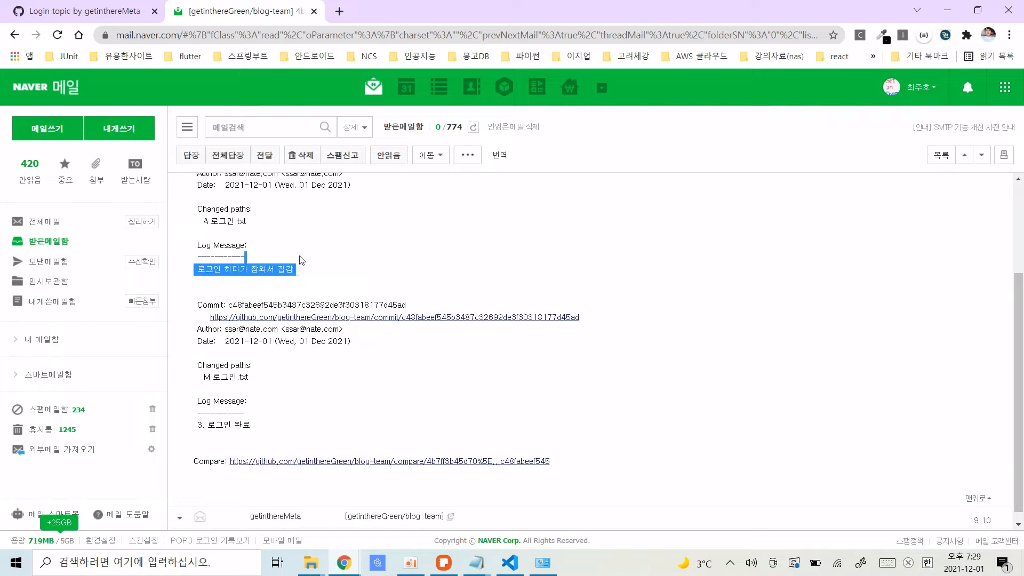Open the 이동 move dropdown
Screen dimensions: 1024x576
tap(430, 155)
